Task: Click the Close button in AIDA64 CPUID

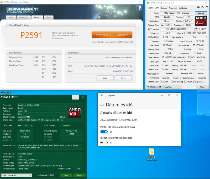Action: coord(80,175)
